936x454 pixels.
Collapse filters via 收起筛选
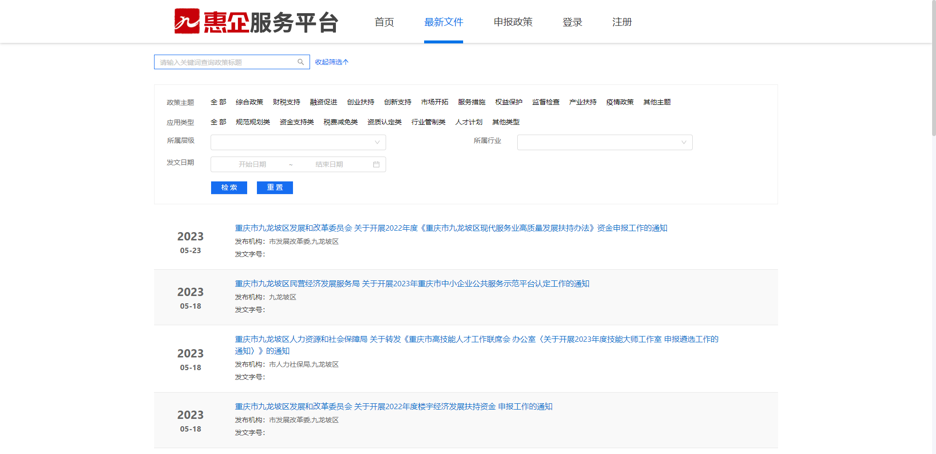point(331,62)
